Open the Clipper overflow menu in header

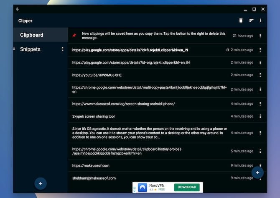pos(260,21)
